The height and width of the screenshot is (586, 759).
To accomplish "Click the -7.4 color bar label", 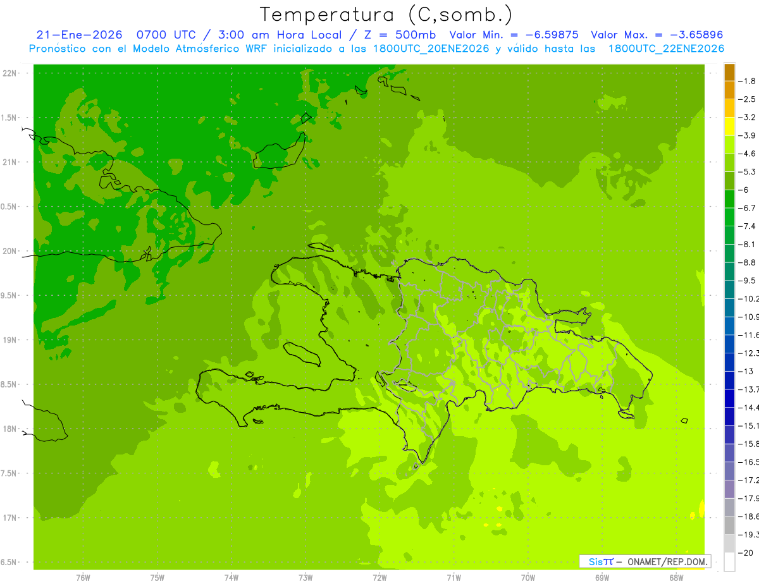I will 747,226.
